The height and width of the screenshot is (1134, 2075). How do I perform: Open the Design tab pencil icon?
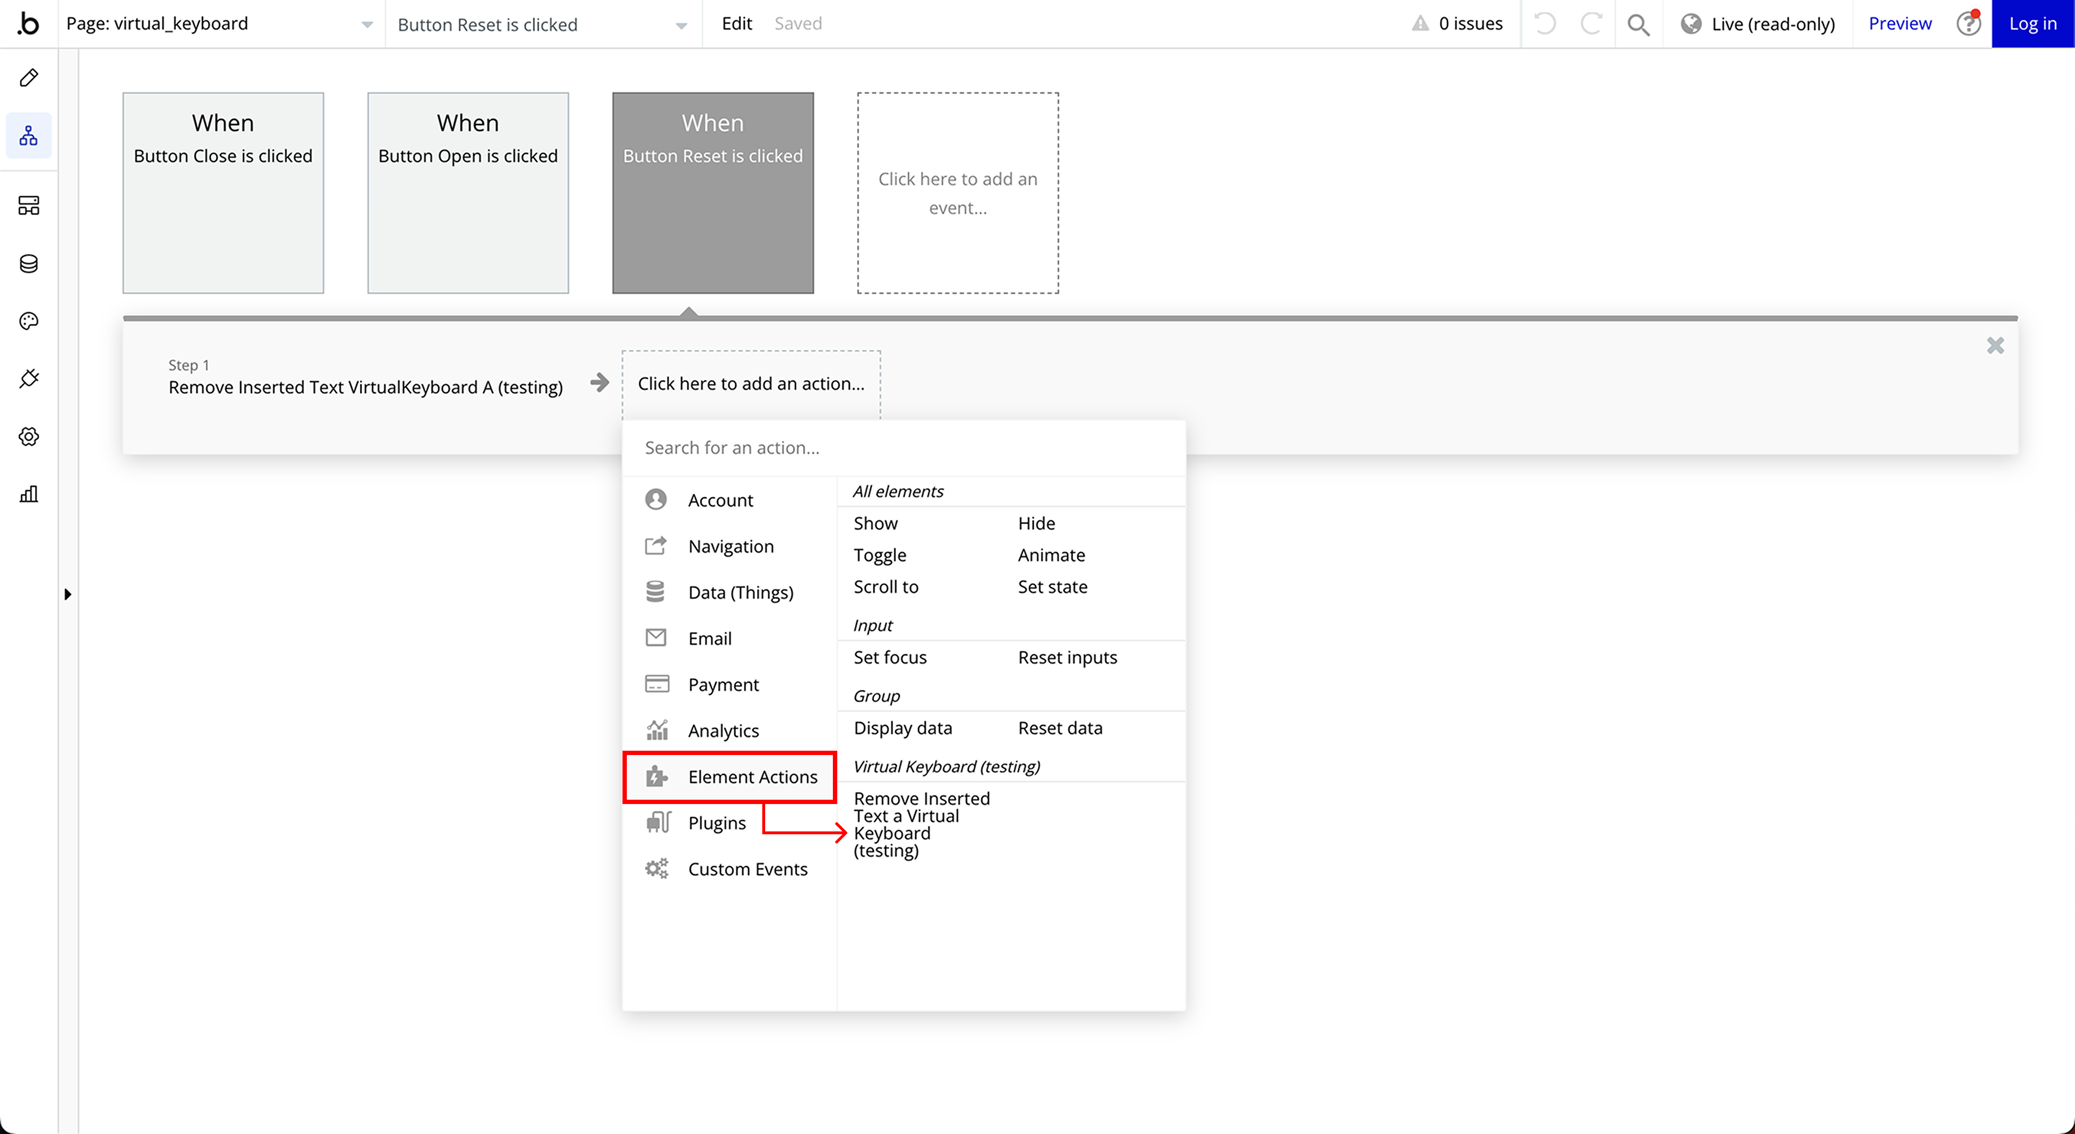[29, 77]
